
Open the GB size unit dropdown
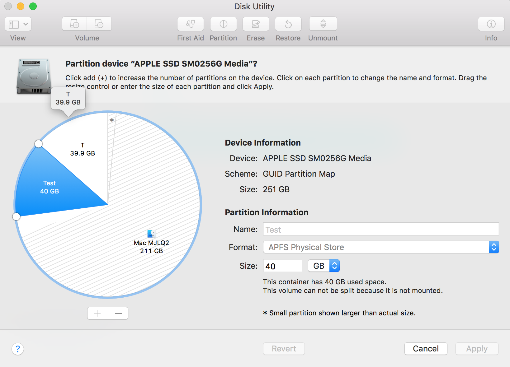pyautogui.click(x=323, y=266)
